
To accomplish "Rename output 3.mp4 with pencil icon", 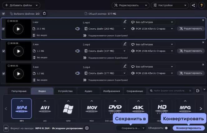I will point(125,66).
